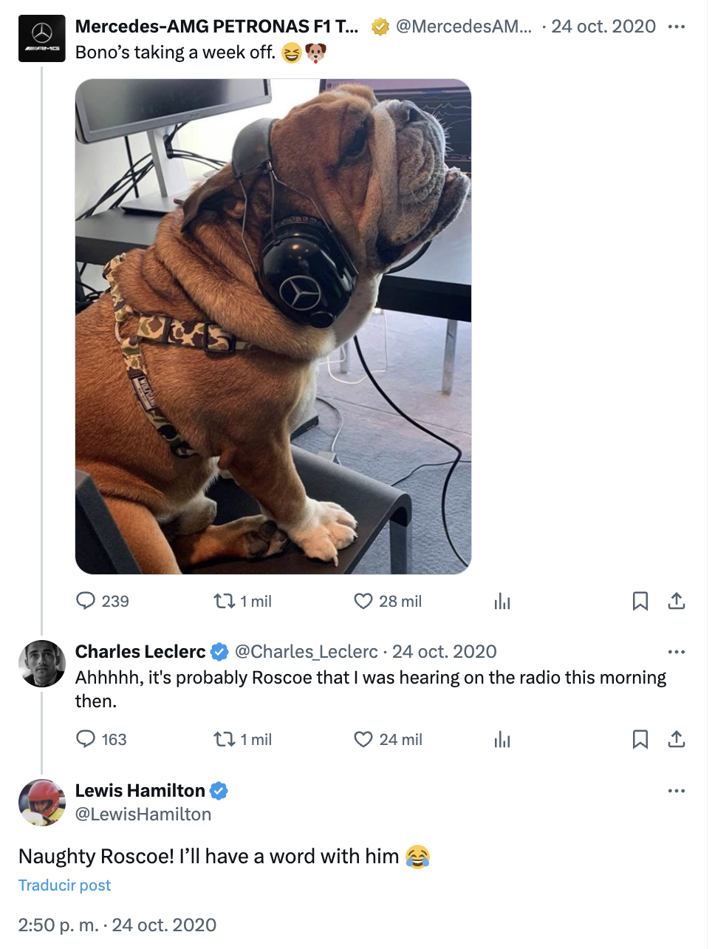Open more options for Mercedes-AMG post
Screen dimensions: 715x949
click(x=676, y=27)
